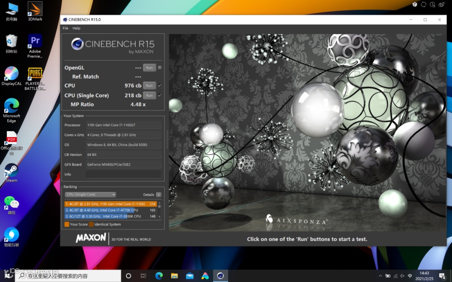Run the OpenGL test
This screenshot has width=452, height=282.
coord(149,68)
